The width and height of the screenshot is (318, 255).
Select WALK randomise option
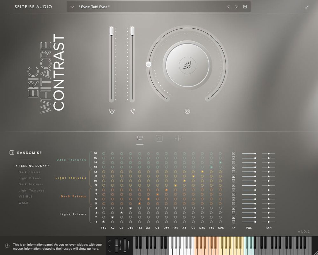[24, 203]
